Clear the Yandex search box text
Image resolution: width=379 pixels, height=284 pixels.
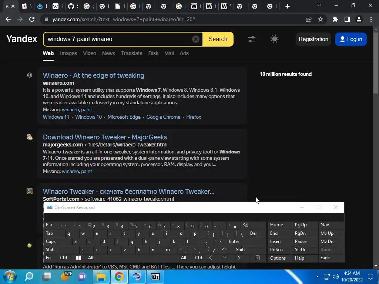click(x=195, y=39)
